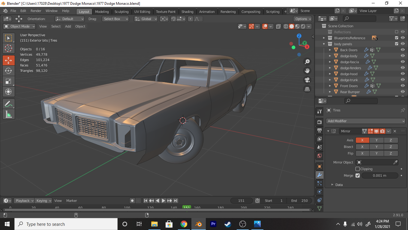
Task: Hide the dodge-hood object in outliner
Action: pyautogui.click(x=403, y=74)
